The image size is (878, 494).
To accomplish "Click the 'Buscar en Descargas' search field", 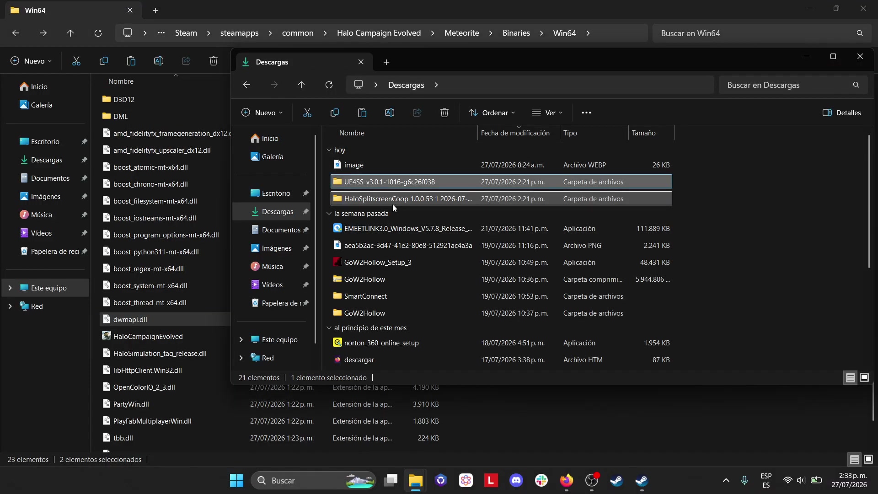I will pos(793,85).
